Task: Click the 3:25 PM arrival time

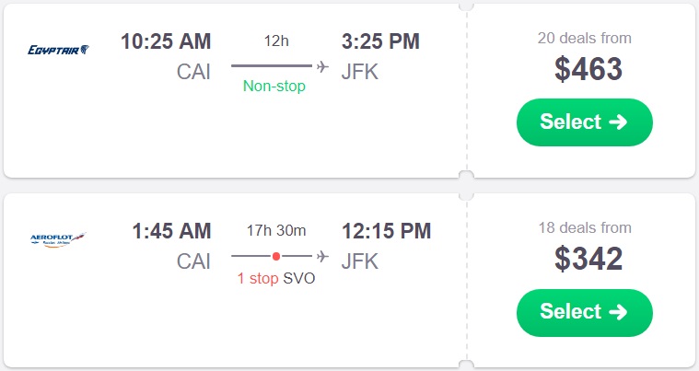Action: 380,41
